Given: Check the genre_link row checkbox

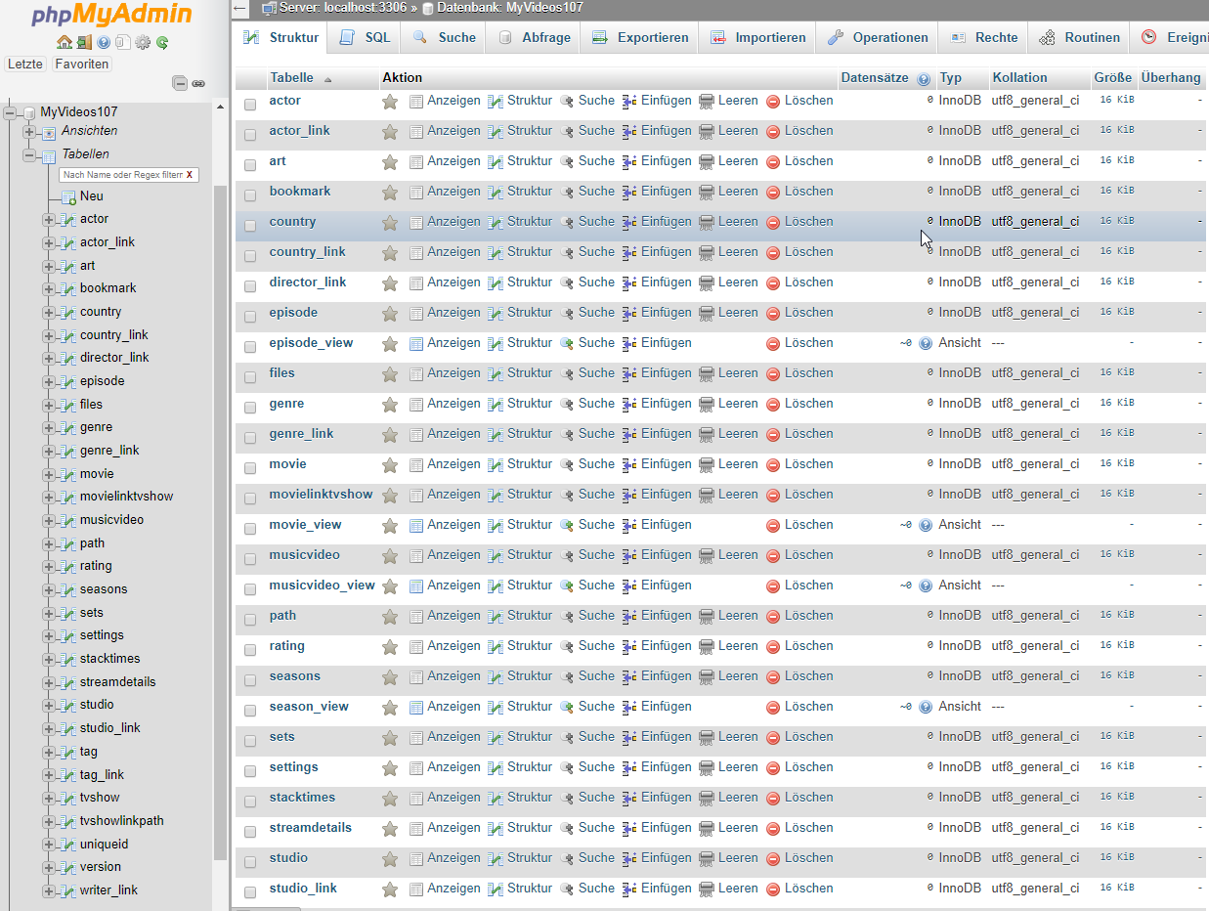Looking at the screenshot, I should pyautogui.click(x=250, y=437).
